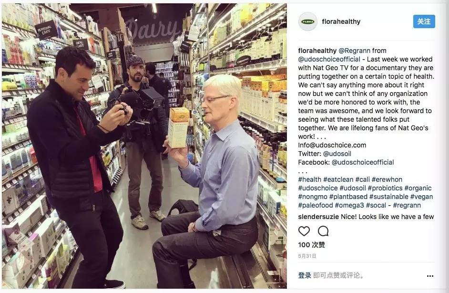Open the #probiotics hashtag
This screenshot has width=449, height=293.
[385, 188]
